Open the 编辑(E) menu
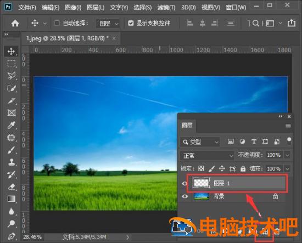 click(x=51, y=8)
